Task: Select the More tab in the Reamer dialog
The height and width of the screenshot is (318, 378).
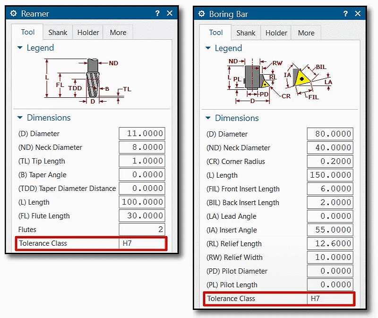Action: tap(118, 32)
